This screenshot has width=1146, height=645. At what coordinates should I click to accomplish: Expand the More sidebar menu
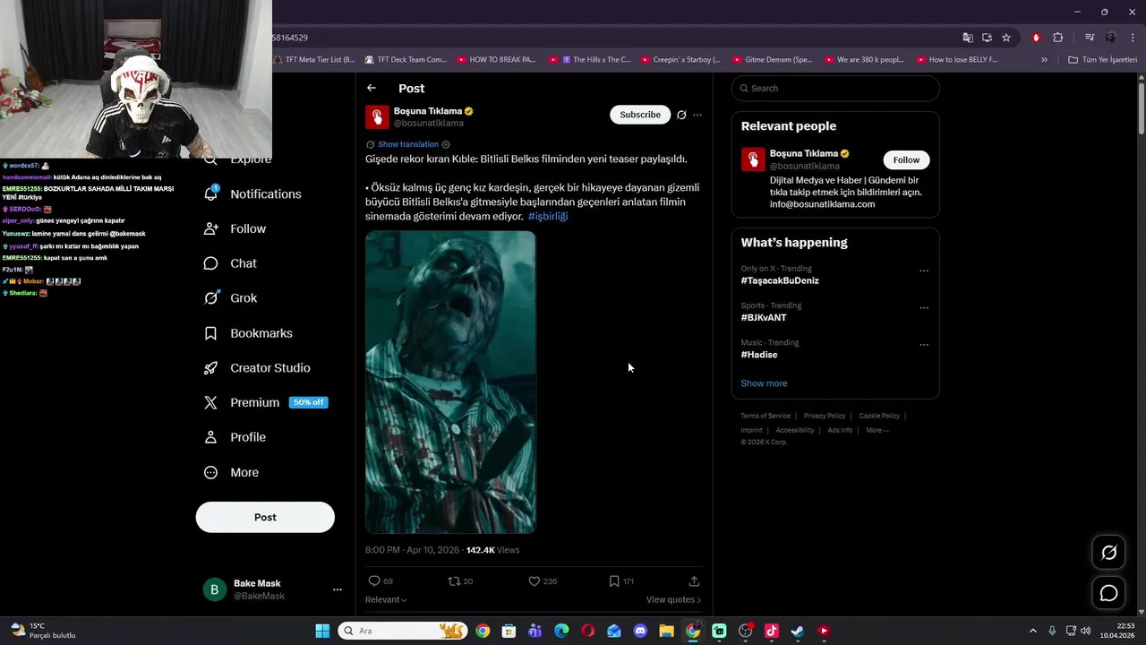231,472
